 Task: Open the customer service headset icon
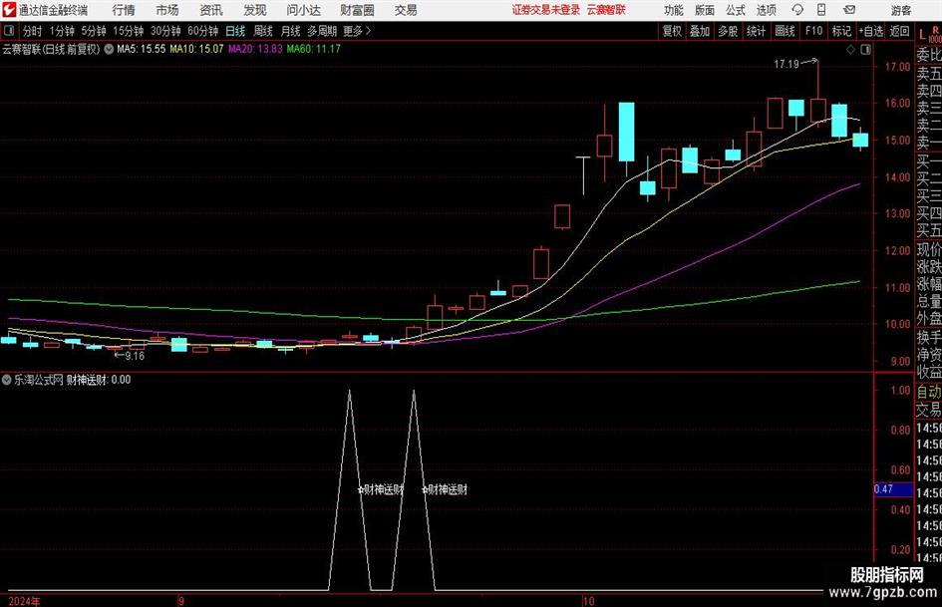pyautogui.click(x=797, y=10)
